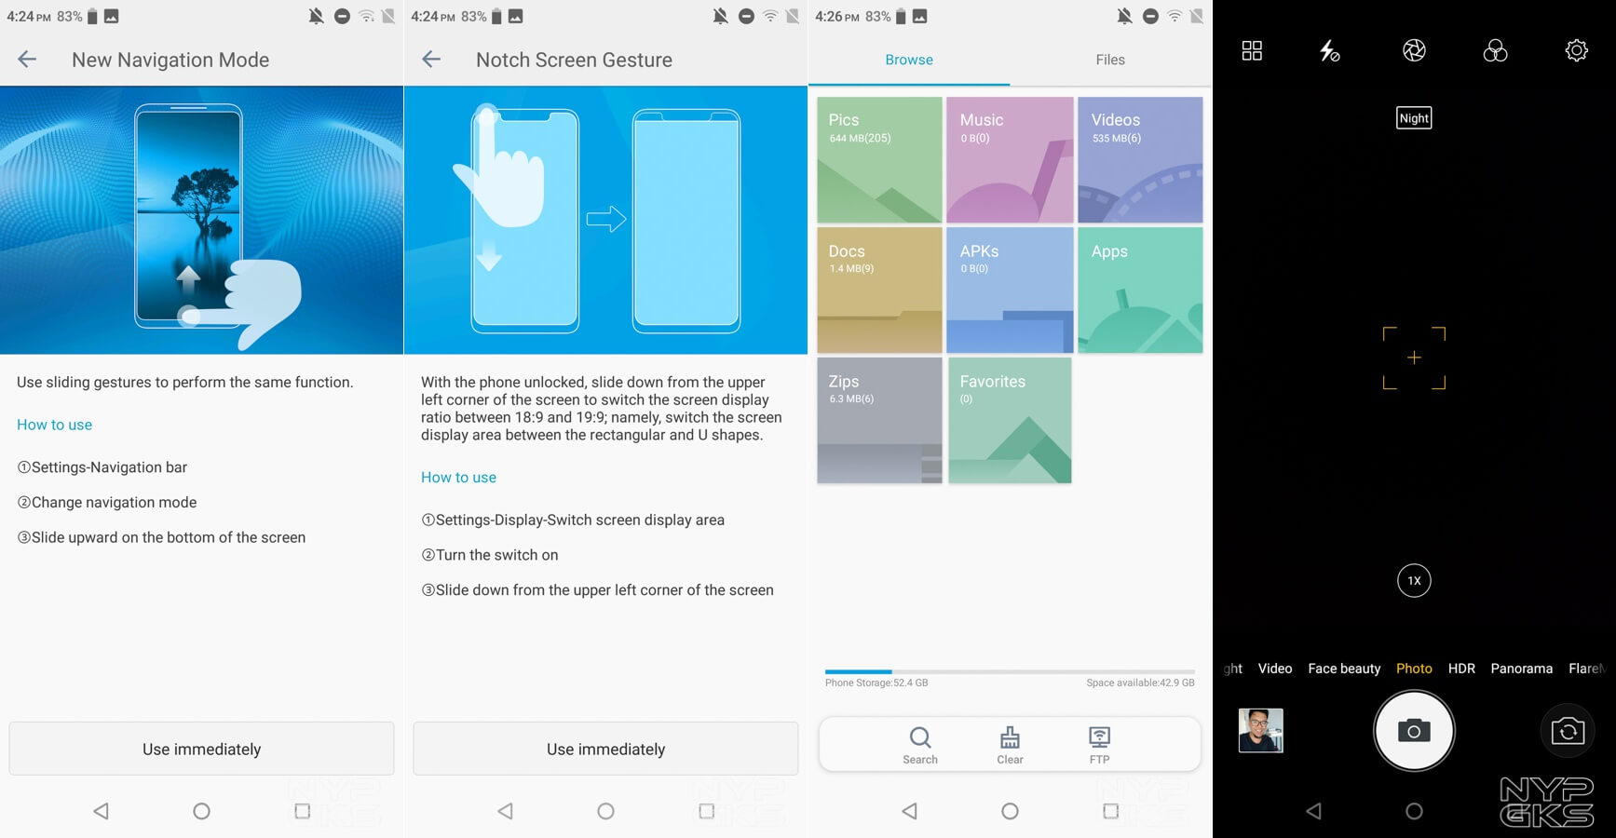
Task: Switch to front camera icon
Action: [x=1568, y=731]
